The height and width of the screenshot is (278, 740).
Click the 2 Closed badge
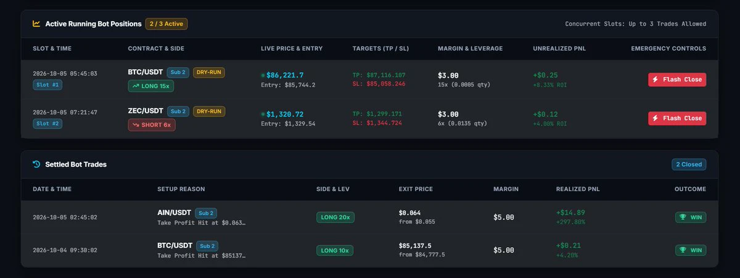click(x=689, y=165)
